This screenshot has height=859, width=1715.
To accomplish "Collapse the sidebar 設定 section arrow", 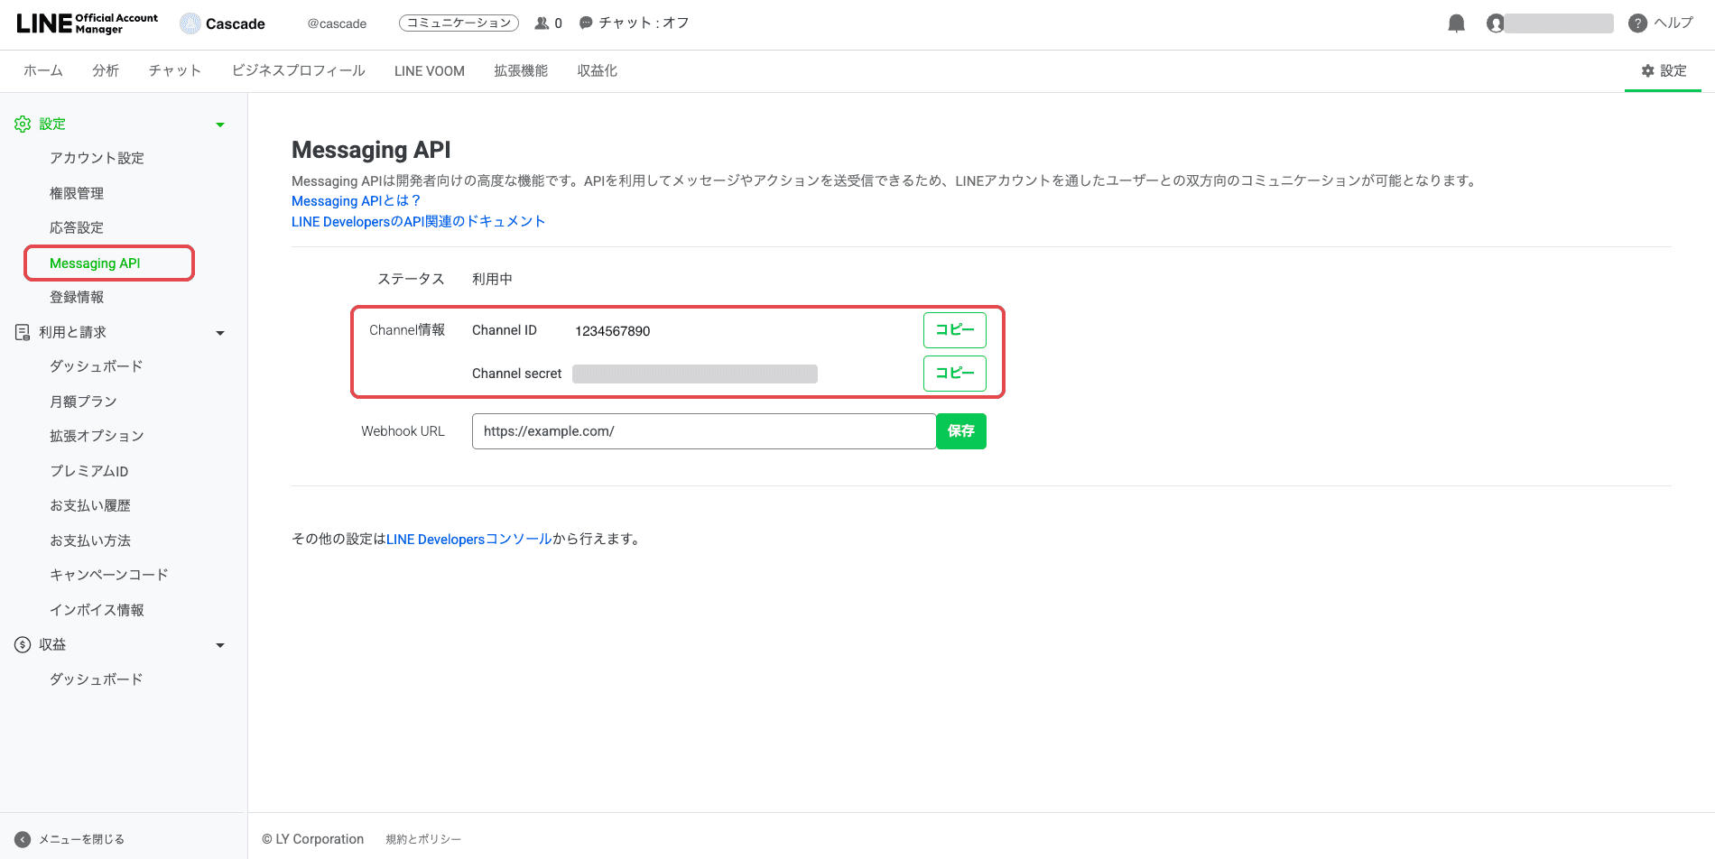I will click(x=220, y=125).
